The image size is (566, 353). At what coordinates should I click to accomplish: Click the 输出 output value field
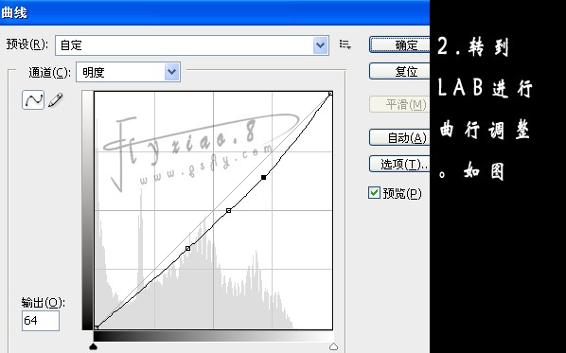[41, 321]
